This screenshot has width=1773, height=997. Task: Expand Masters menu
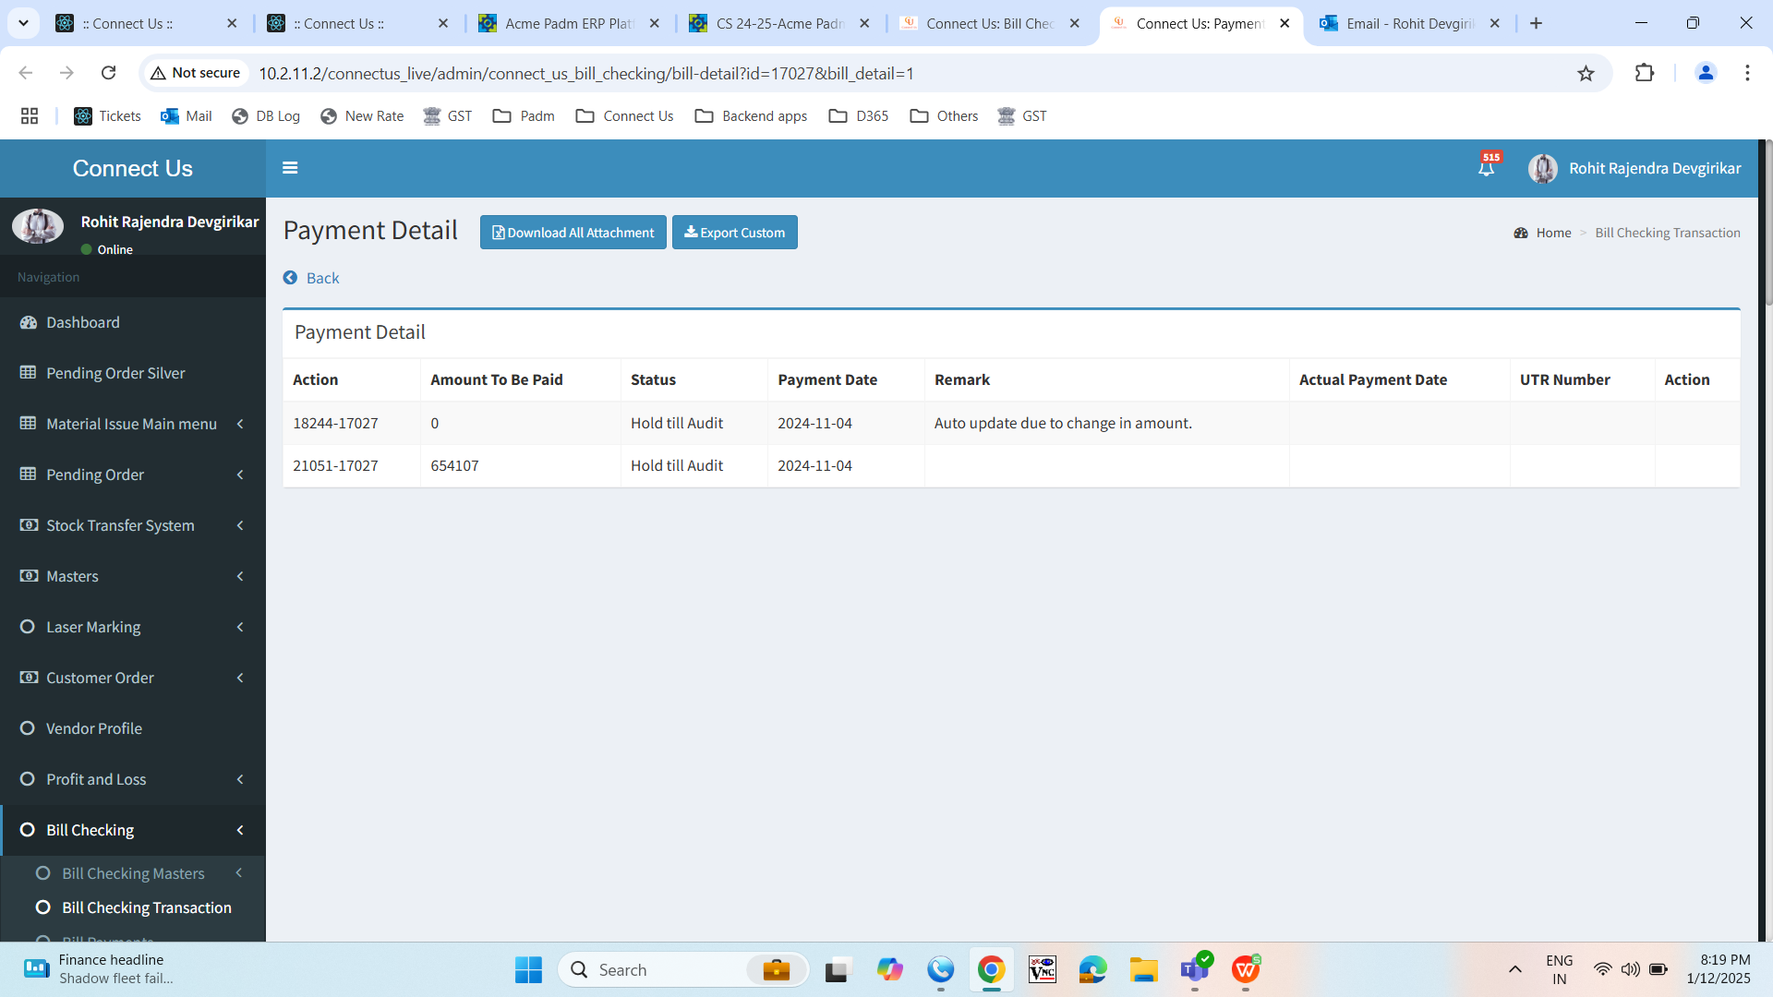tap(133, 576)
